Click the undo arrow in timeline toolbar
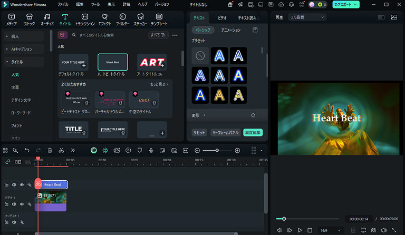Viewport: 405px width, 235px height. [27, 150]
